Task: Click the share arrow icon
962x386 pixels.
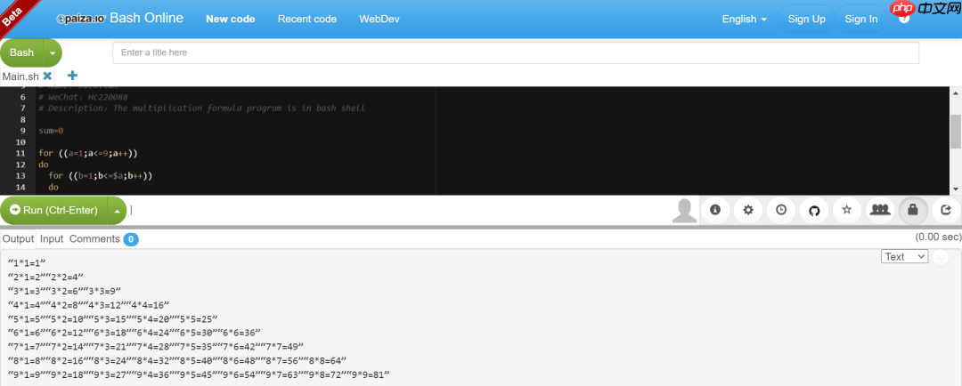Action: coord(946,210)
